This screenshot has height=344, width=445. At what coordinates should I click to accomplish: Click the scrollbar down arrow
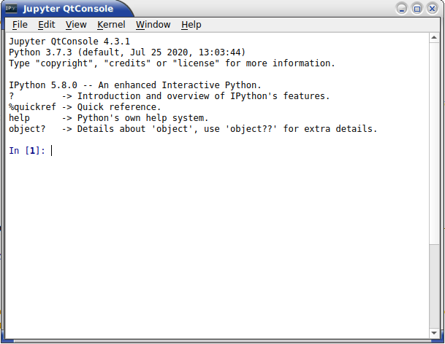[x=433, y=333]
